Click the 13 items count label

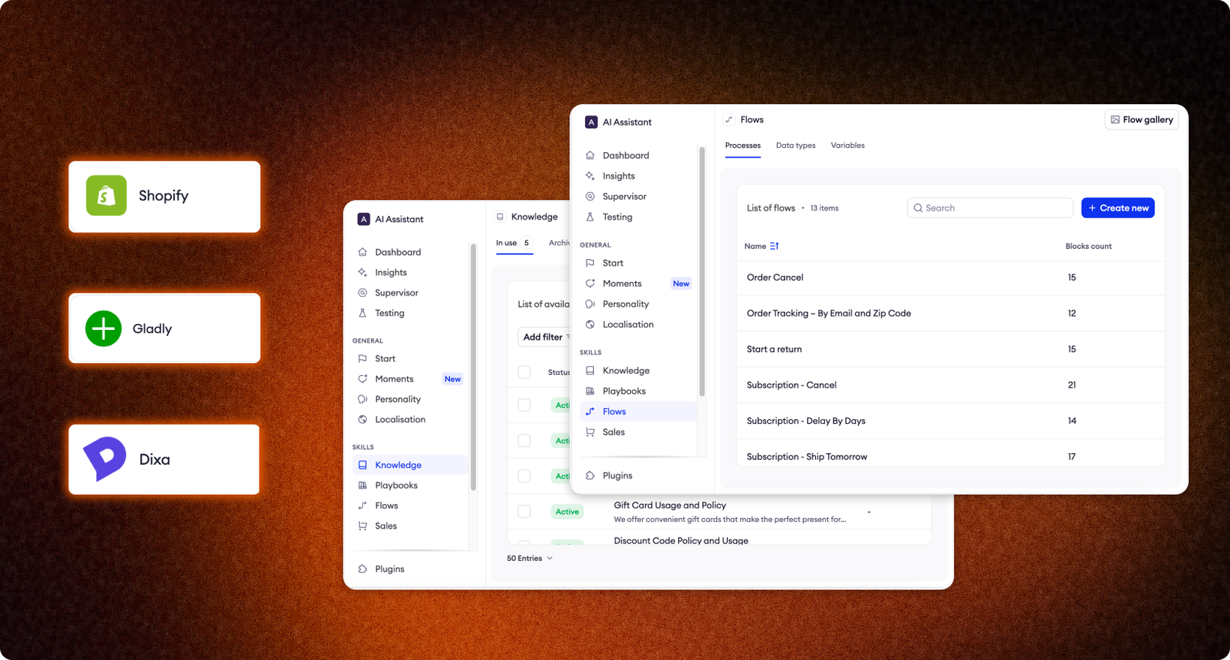coord(824,208)
